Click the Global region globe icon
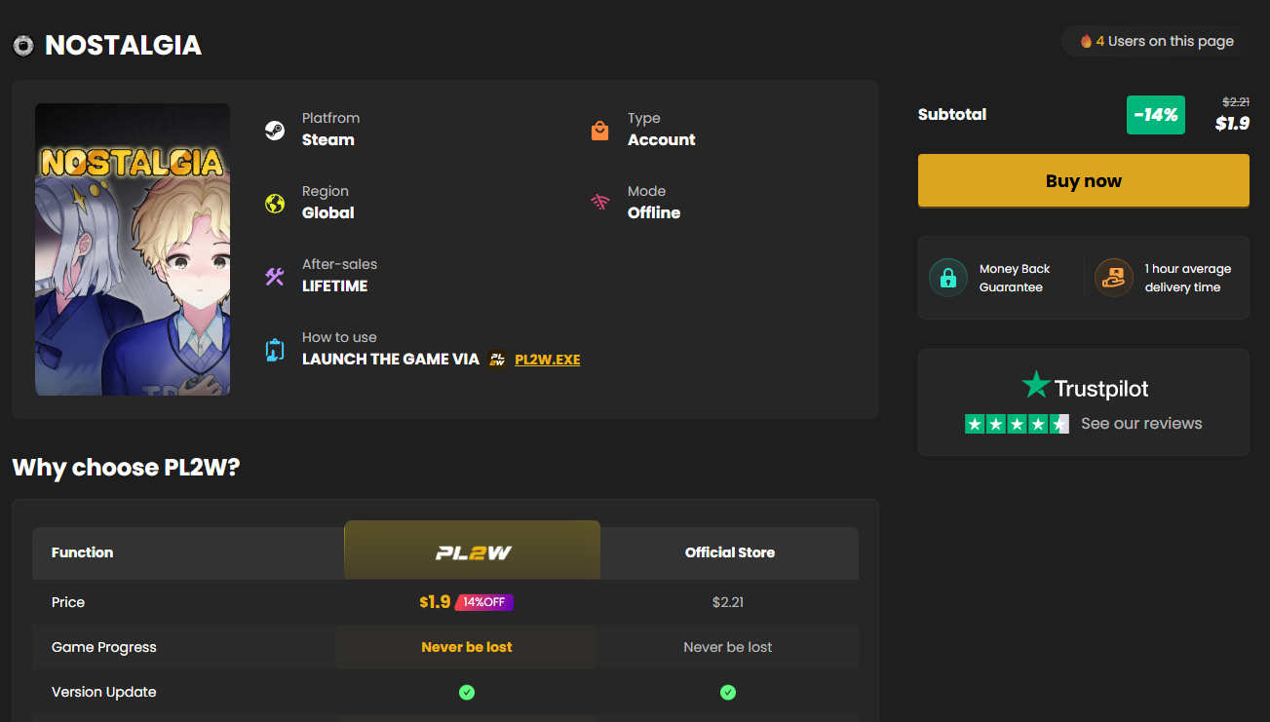Image resolution: width=1270 pixels, height=722 pixels. tap(275, 203)
